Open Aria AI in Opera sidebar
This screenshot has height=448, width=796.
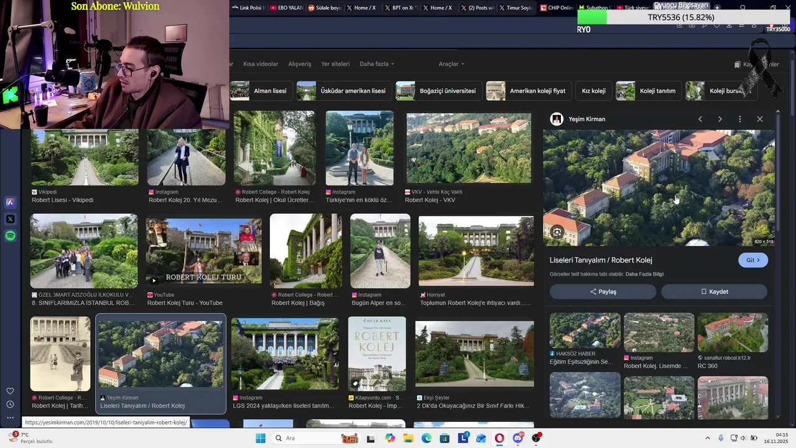pyautogui.click(x=10, y=202)
